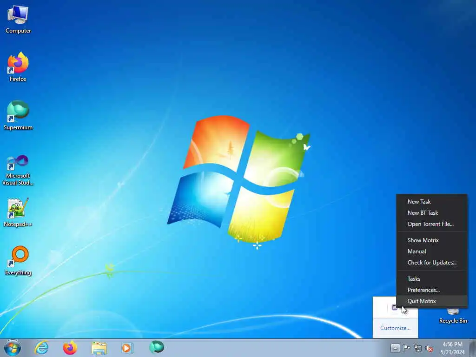
Task: Click Show desktop button at taskbar end
Action: 473,348
